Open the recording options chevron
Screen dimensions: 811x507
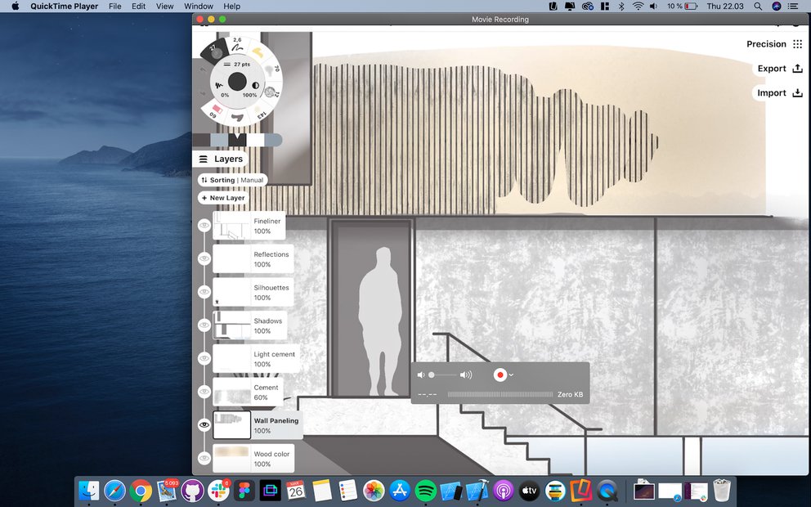pos(512,375)
